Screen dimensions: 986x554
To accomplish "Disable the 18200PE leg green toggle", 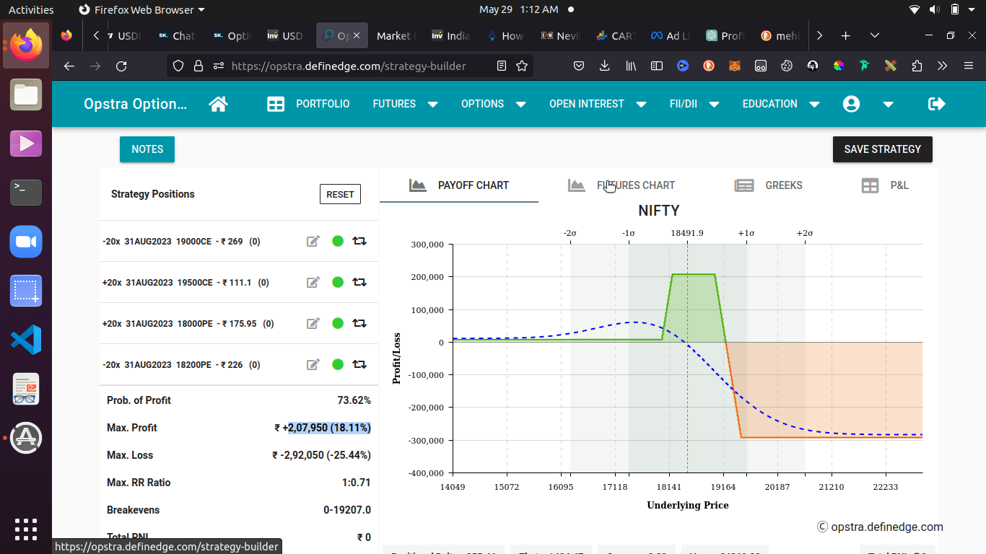I will coord(338,365).
